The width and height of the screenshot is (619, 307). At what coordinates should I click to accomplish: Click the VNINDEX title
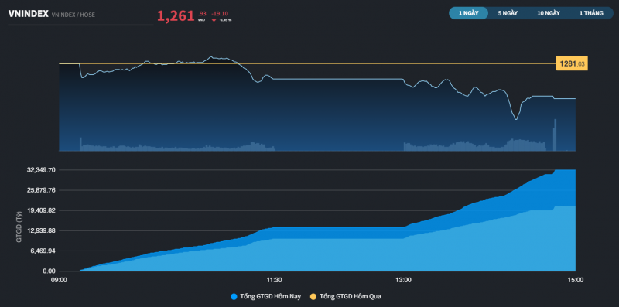click(x=28, y=13)
